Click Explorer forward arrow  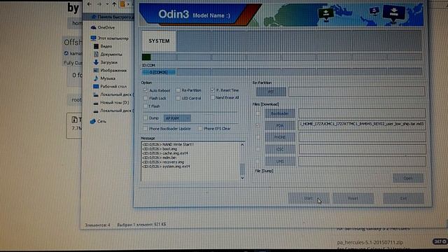[x=99, y=4]
